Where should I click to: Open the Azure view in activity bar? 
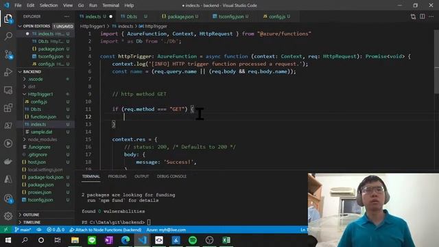click(x=8, y=179)
